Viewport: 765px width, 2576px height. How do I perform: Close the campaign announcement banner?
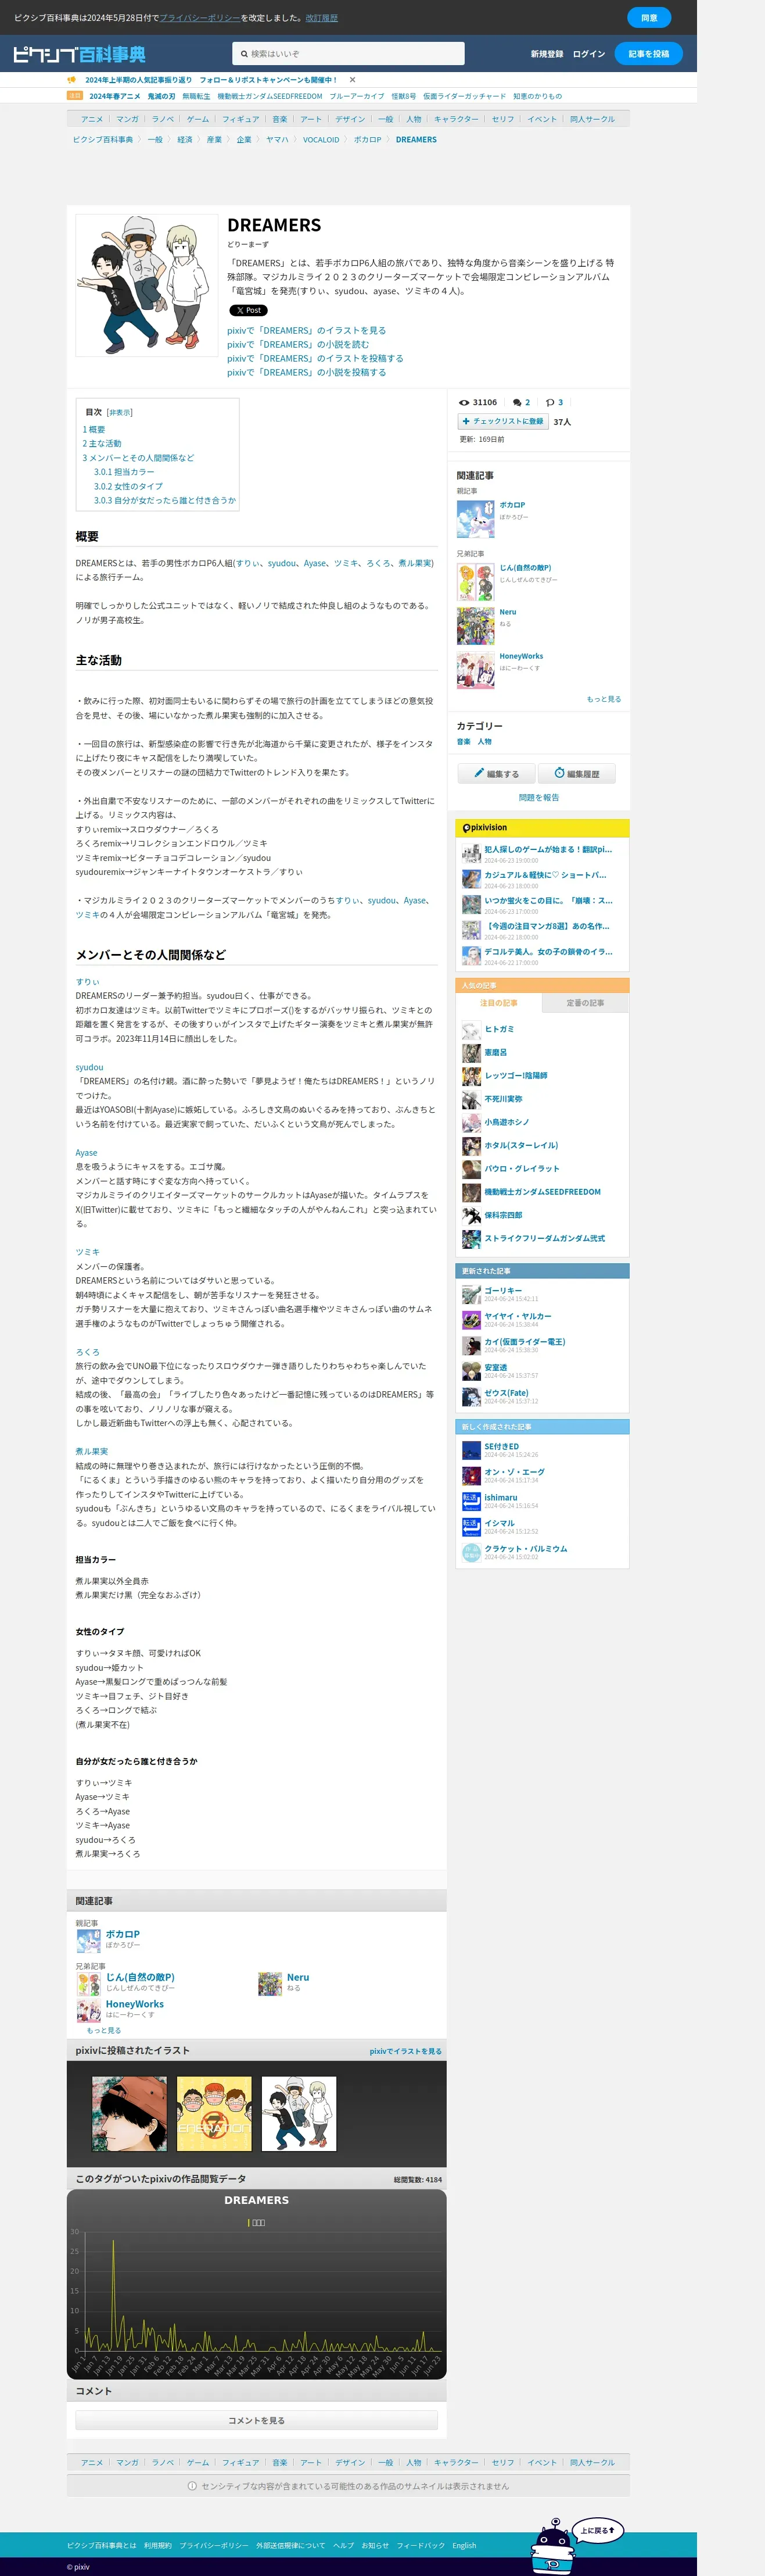pyautogui.click(x=353, y=80)
